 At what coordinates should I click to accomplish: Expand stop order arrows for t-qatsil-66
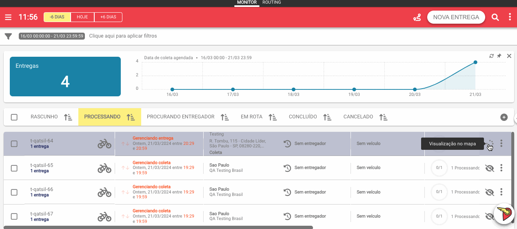125,192
